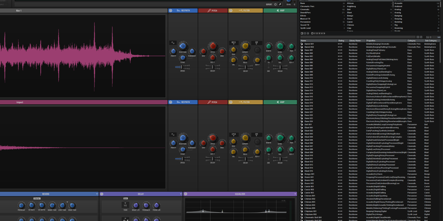This screenshot has width=443, height=221.
Task: Open the top filter type dropdown
Action: [234, 43]
